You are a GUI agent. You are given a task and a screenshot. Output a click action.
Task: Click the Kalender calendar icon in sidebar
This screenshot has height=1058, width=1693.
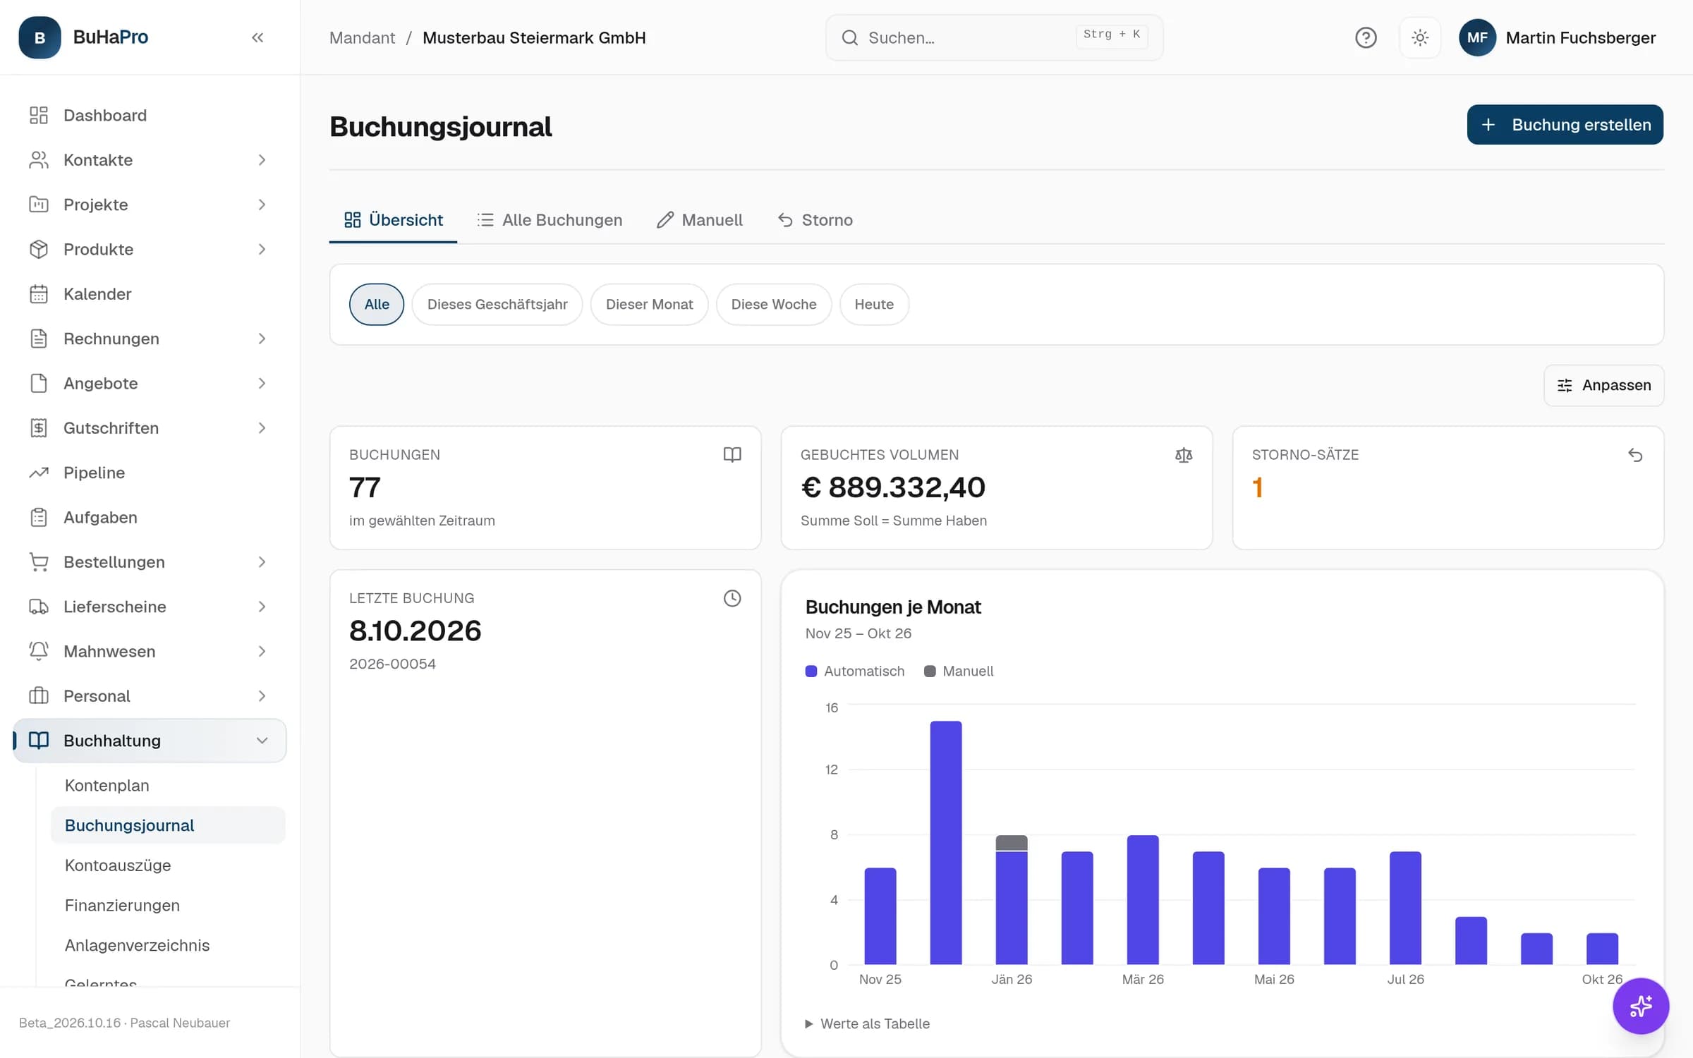[39, 294]
